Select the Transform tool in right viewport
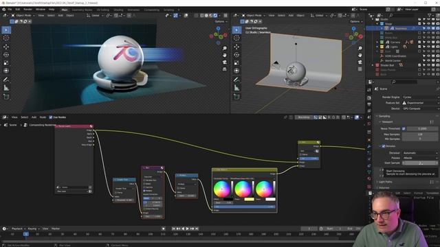 [236, 71]
